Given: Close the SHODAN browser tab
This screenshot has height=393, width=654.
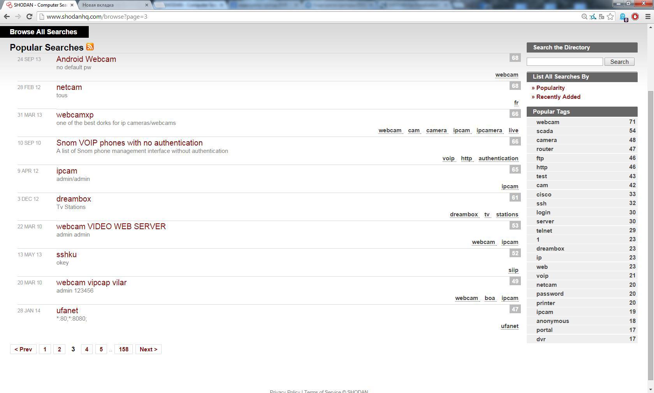Looking at the screenshot, I should pos(72,5).
